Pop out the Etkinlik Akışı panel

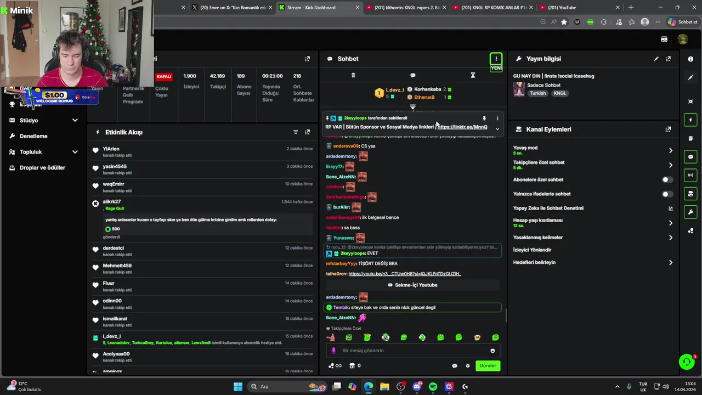307,132
